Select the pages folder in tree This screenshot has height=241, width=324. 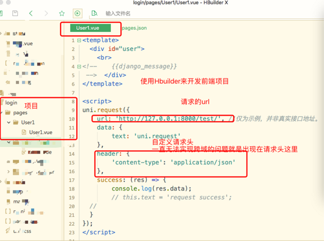pyautogui.click(x=20, y=113)
